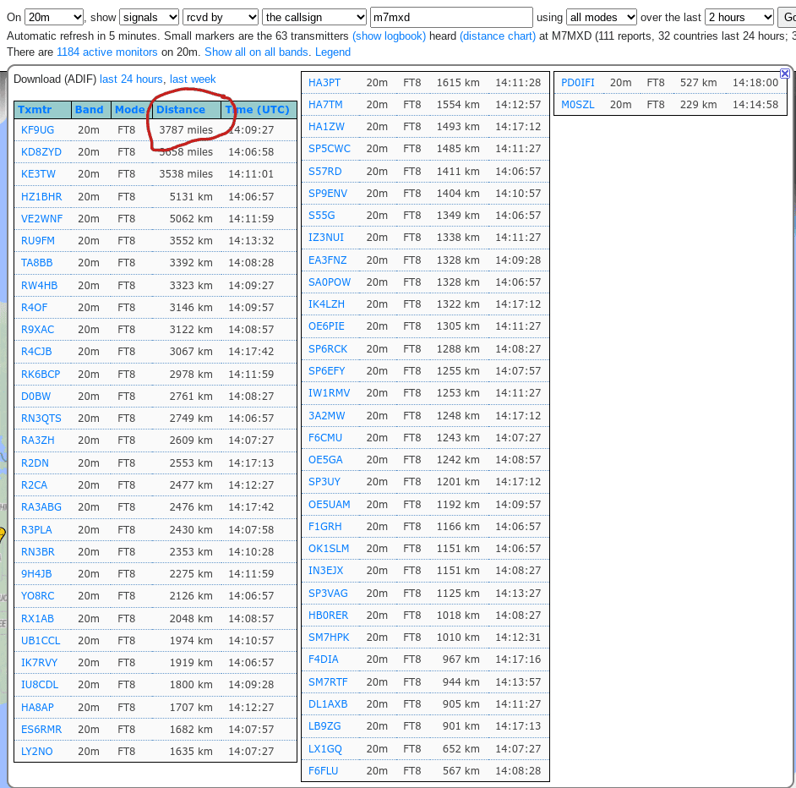Open callsign SA0POW link
Image resolution: width=796 pixels, height=788 pixels.
click(330, 282)
